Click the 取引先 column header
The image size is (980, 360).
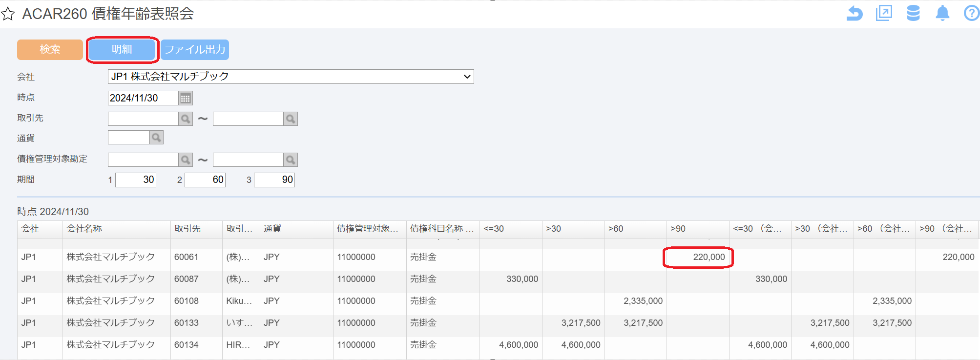tap(196, 229)
